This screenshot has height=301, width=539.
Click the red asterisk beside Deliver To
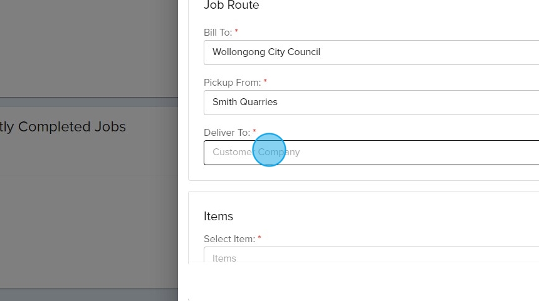pos(254,132)
